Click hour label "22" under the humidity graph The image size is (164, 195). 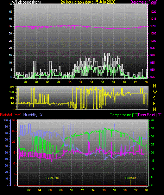tap(136, 190)
